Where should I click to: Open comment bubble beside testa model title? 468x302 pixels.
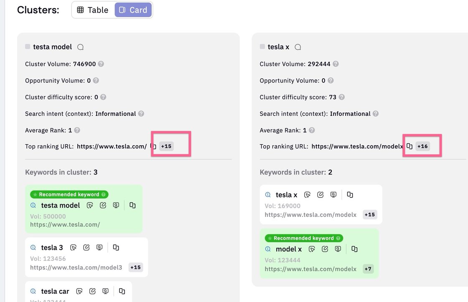pyautogui.click(x=80, y=47)
